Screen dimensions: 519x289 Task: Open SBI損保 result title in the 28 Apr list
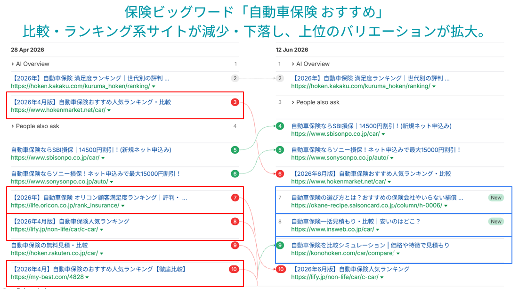(91, 150)
